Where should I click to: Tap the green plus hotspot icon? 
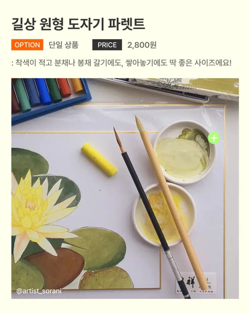214,138
